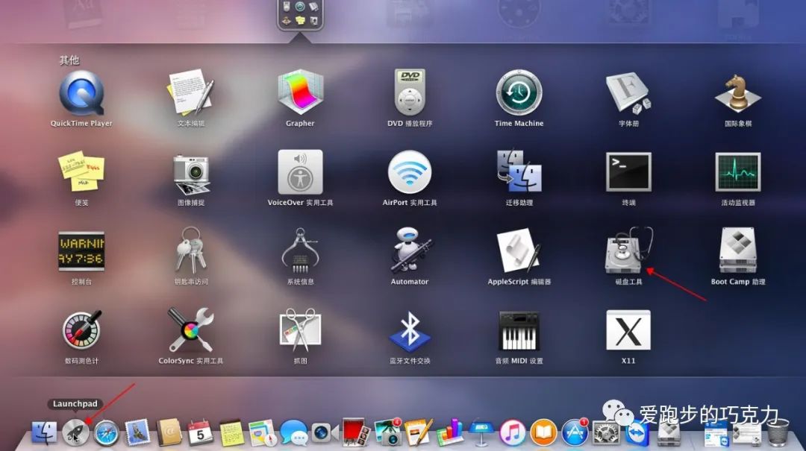Screen dimensions: 806x451
Task: Open Audio MIDI Setup
Action: [x=519, y=330]
